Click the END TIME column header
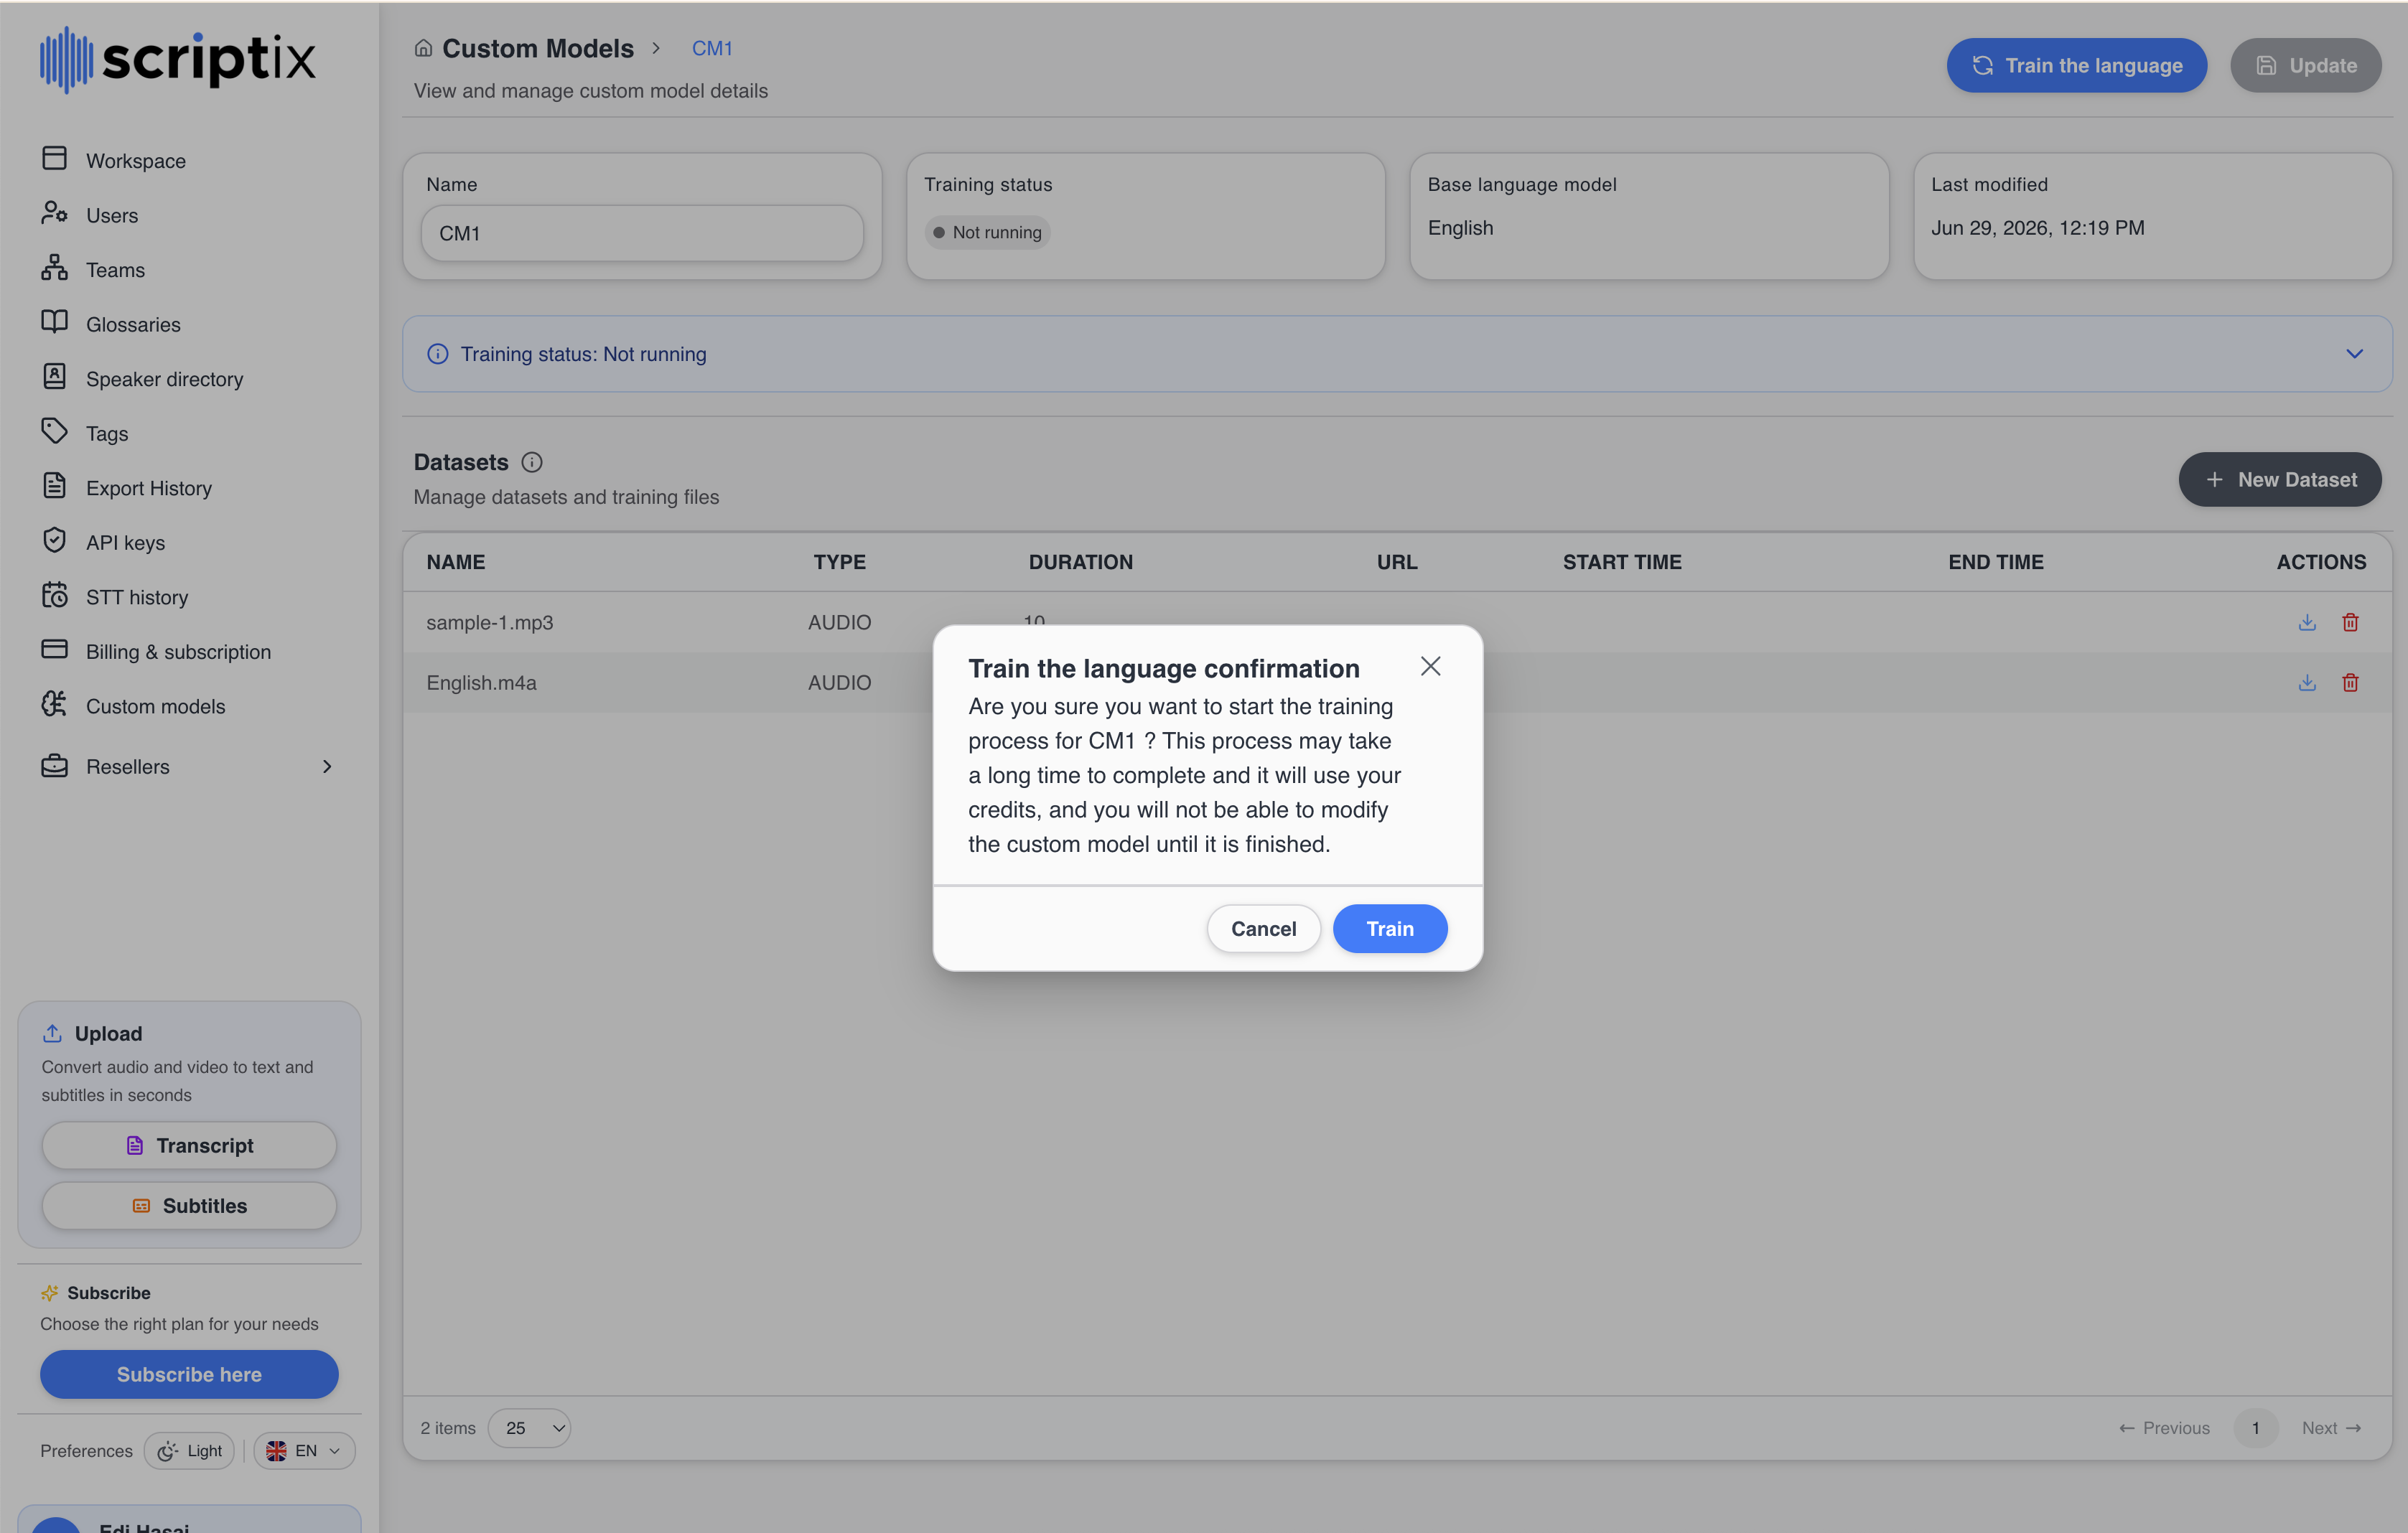Viewport: 2408px width, 1533px height. tap(1995, 562)
